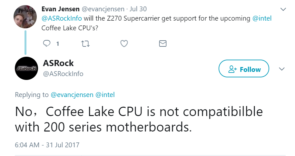Open the chevron menu beside Follow button
Screen dimensions: 295x156
(281, 69)
